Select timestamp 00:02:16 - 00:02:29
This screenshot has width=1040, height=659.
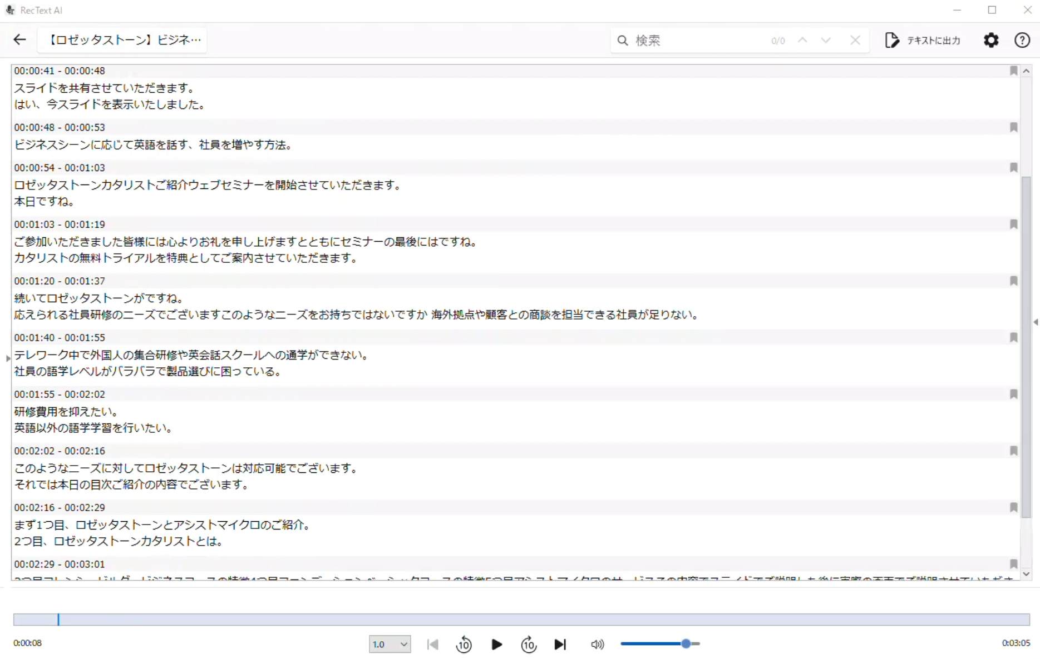tap(60, 507)
